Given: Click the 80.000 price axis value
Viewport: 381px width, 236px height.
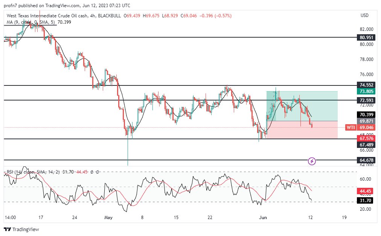Looking at the screenshot, I should click(x=366, y=44).
